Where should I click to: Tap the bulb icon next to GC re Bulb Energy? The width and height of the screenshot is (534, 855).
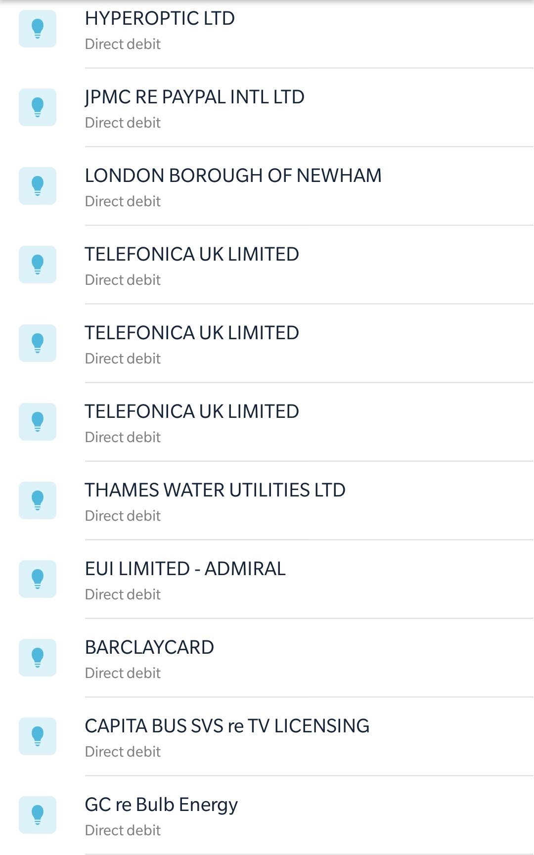pyautogui.click(x=38, y=815)
